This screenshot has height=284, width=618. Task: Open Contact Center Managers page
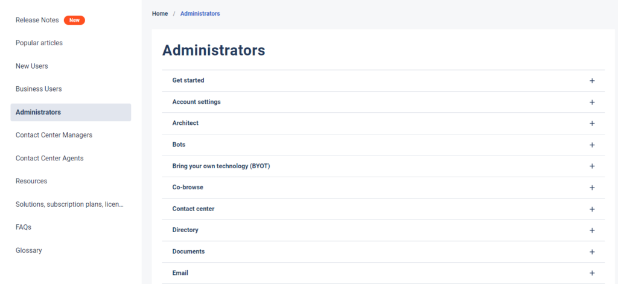[54, 135]
